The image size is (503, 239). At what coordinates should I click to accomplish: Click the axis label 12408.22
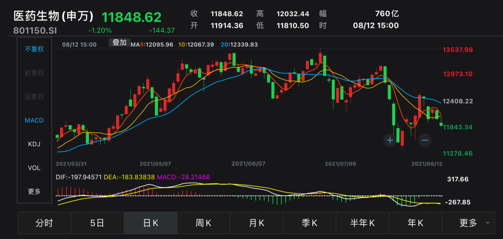click(x=458, y=102)
